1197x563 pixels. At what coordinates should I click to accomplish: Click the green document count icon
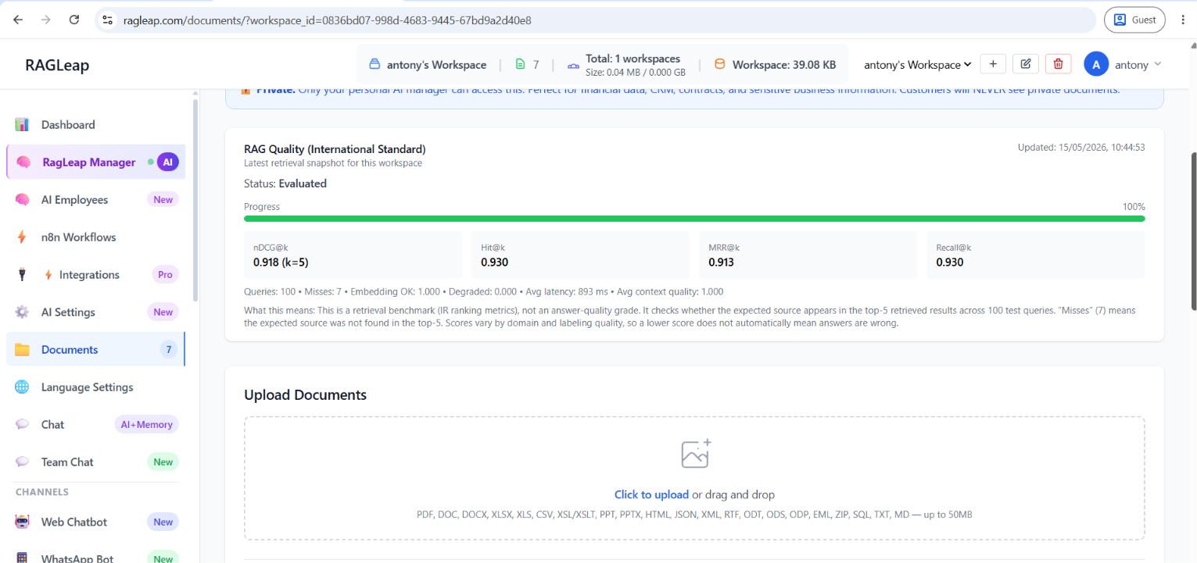(520, 65)
